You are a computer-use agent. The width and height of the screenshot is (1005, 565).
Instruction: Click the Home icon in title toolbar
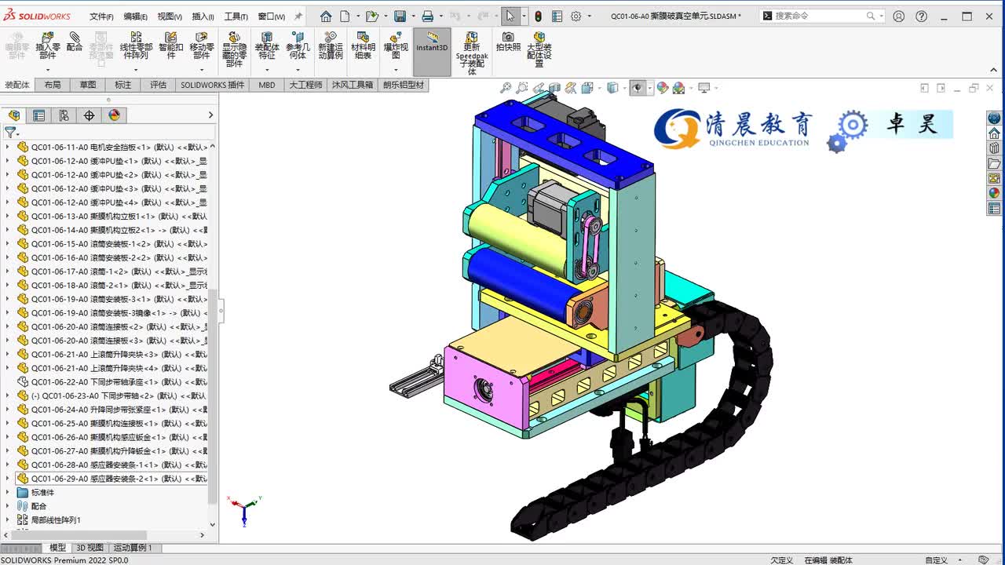coord(326,16)
